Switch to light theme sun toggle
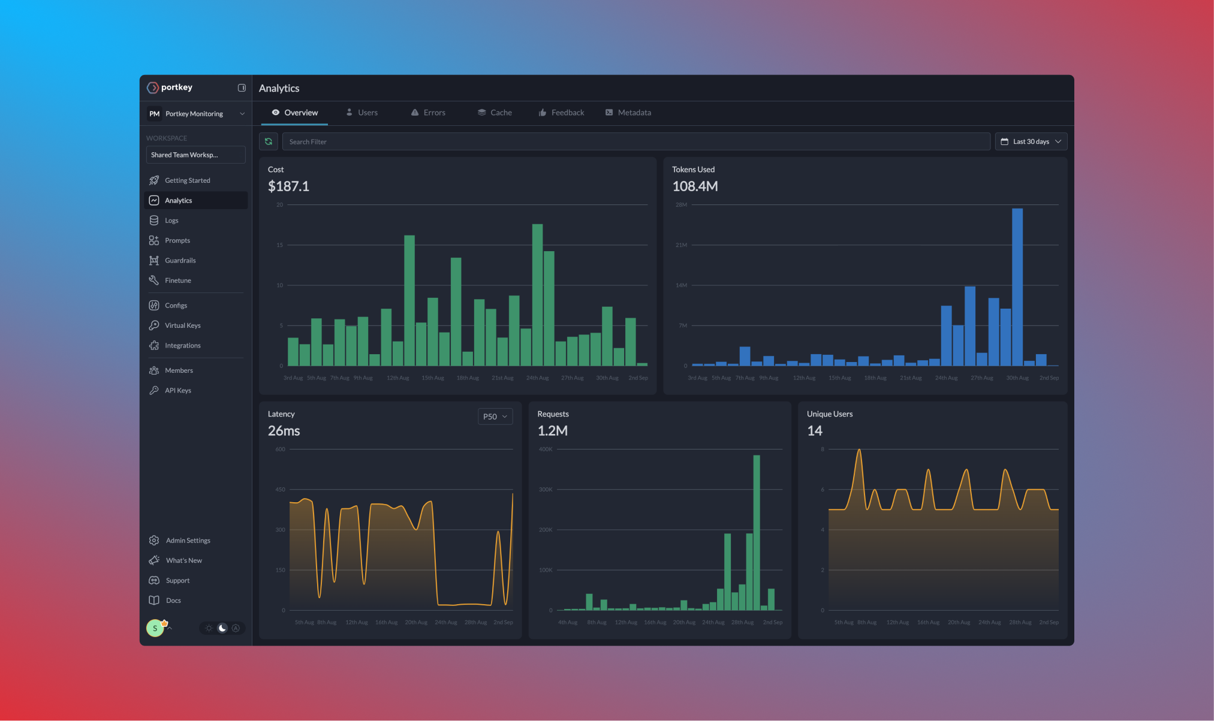Screen dimensions: 1214x721 pyautogui.click(x=209, y=628)
